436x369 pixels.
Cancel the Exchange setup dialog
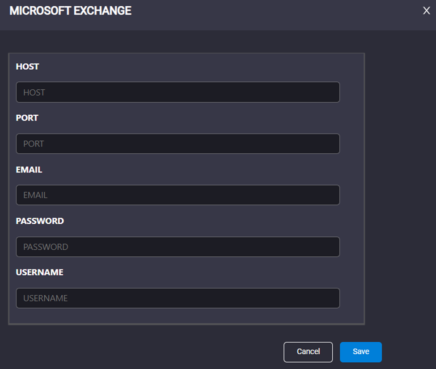pos(308,352)
